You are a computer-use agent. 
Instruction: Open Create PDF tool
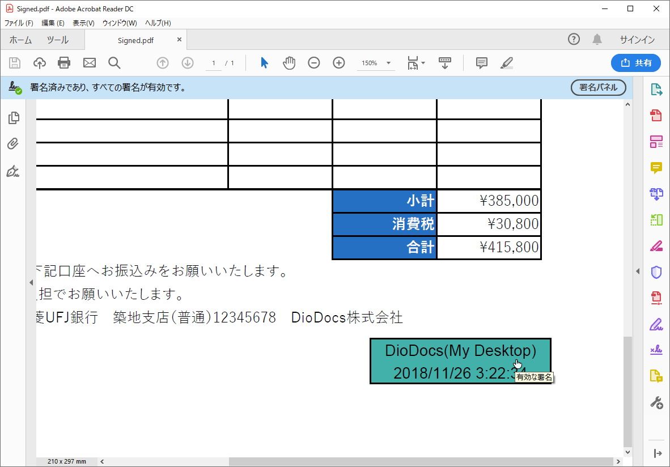pyautogui.click(x=656, y=116)
